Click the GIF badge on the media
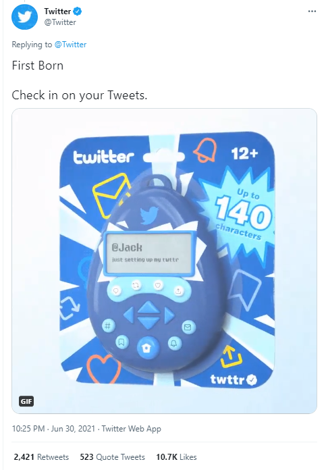This screenshot has width=326, height=470. pyautogui.click(x=26, y=401)
